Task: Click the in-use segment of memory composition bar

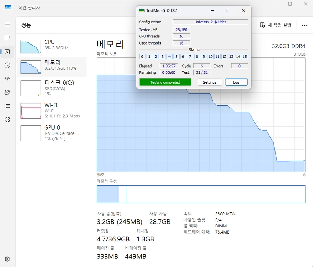Action: 107,194
